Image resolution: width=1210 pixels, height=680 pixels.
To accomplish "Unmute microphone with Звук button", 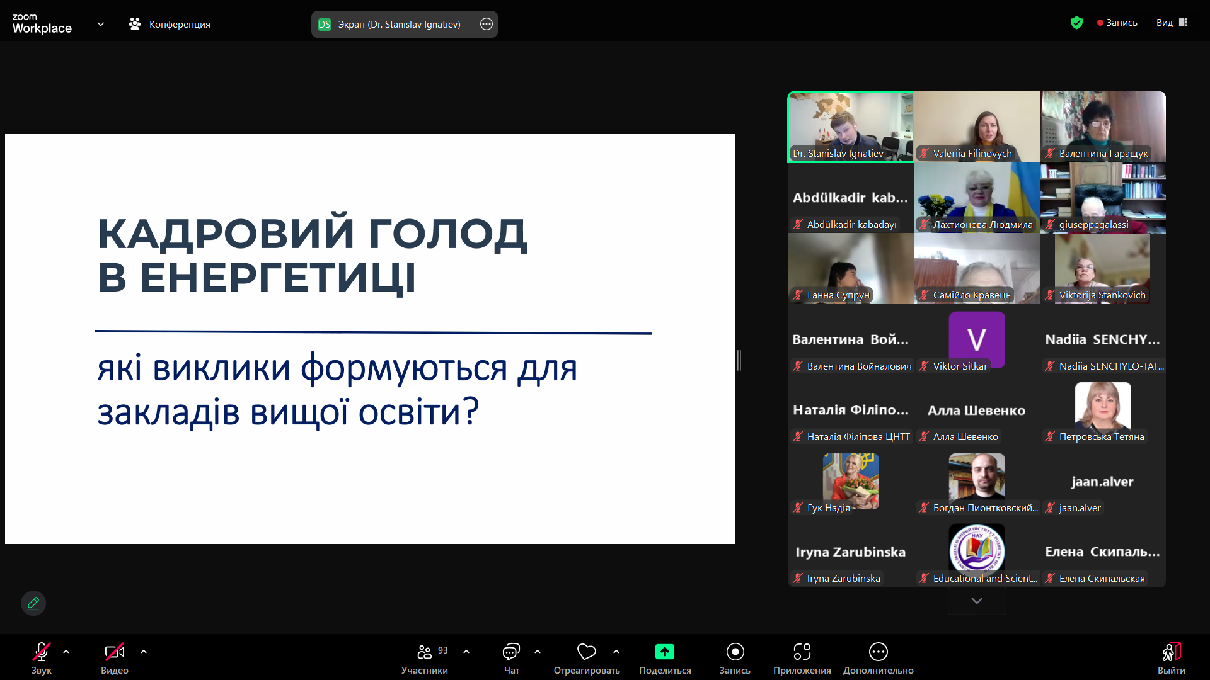I will click(42, 652).
